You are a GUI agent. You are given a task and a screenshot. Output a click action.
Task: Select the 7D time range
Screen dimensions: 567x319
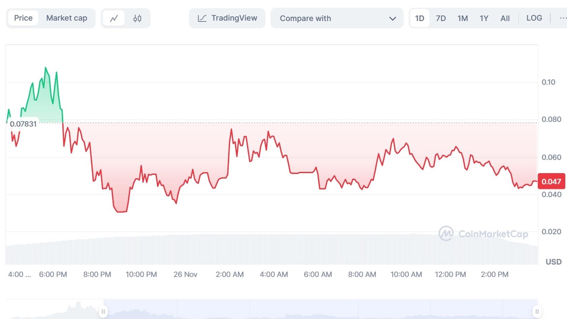[441, 18]
